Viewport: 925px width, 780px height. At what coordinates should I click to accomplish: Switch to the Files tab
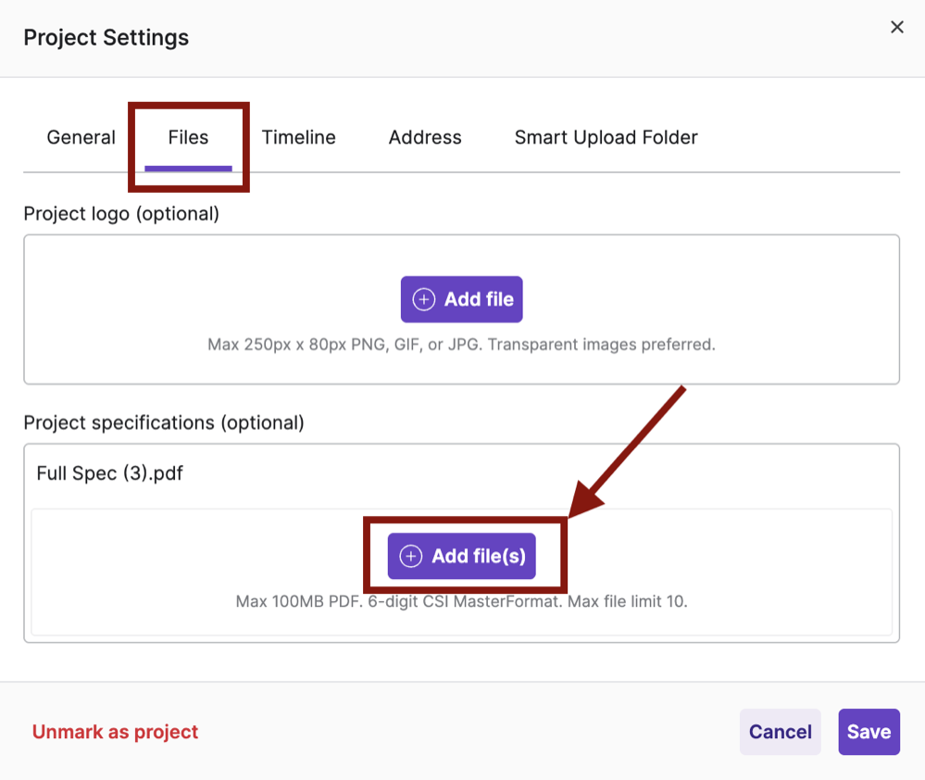188,137
